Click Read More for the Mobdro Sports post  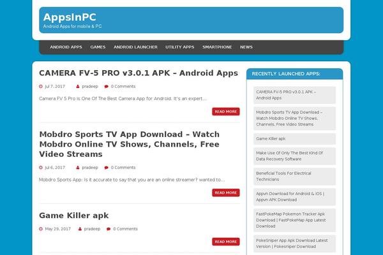click(226, 193)
